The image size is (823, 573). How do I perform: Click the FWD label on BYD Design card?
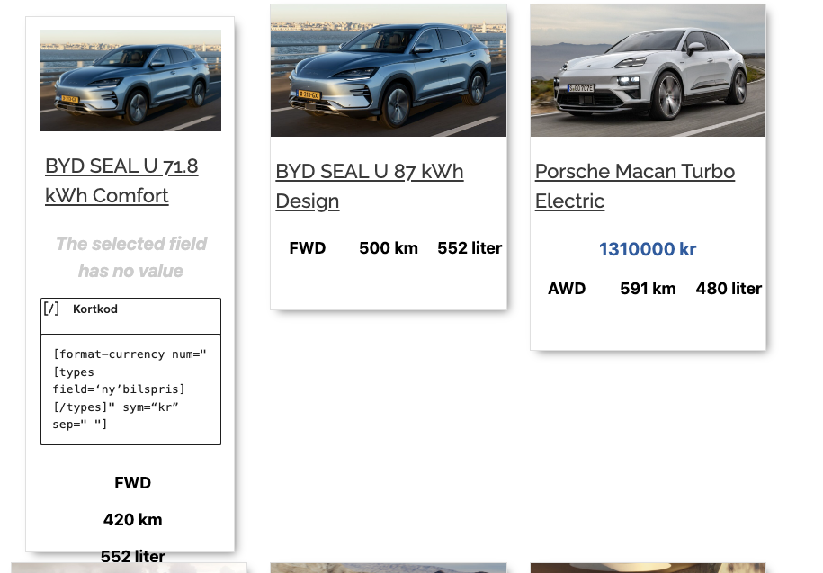(308, 248)
